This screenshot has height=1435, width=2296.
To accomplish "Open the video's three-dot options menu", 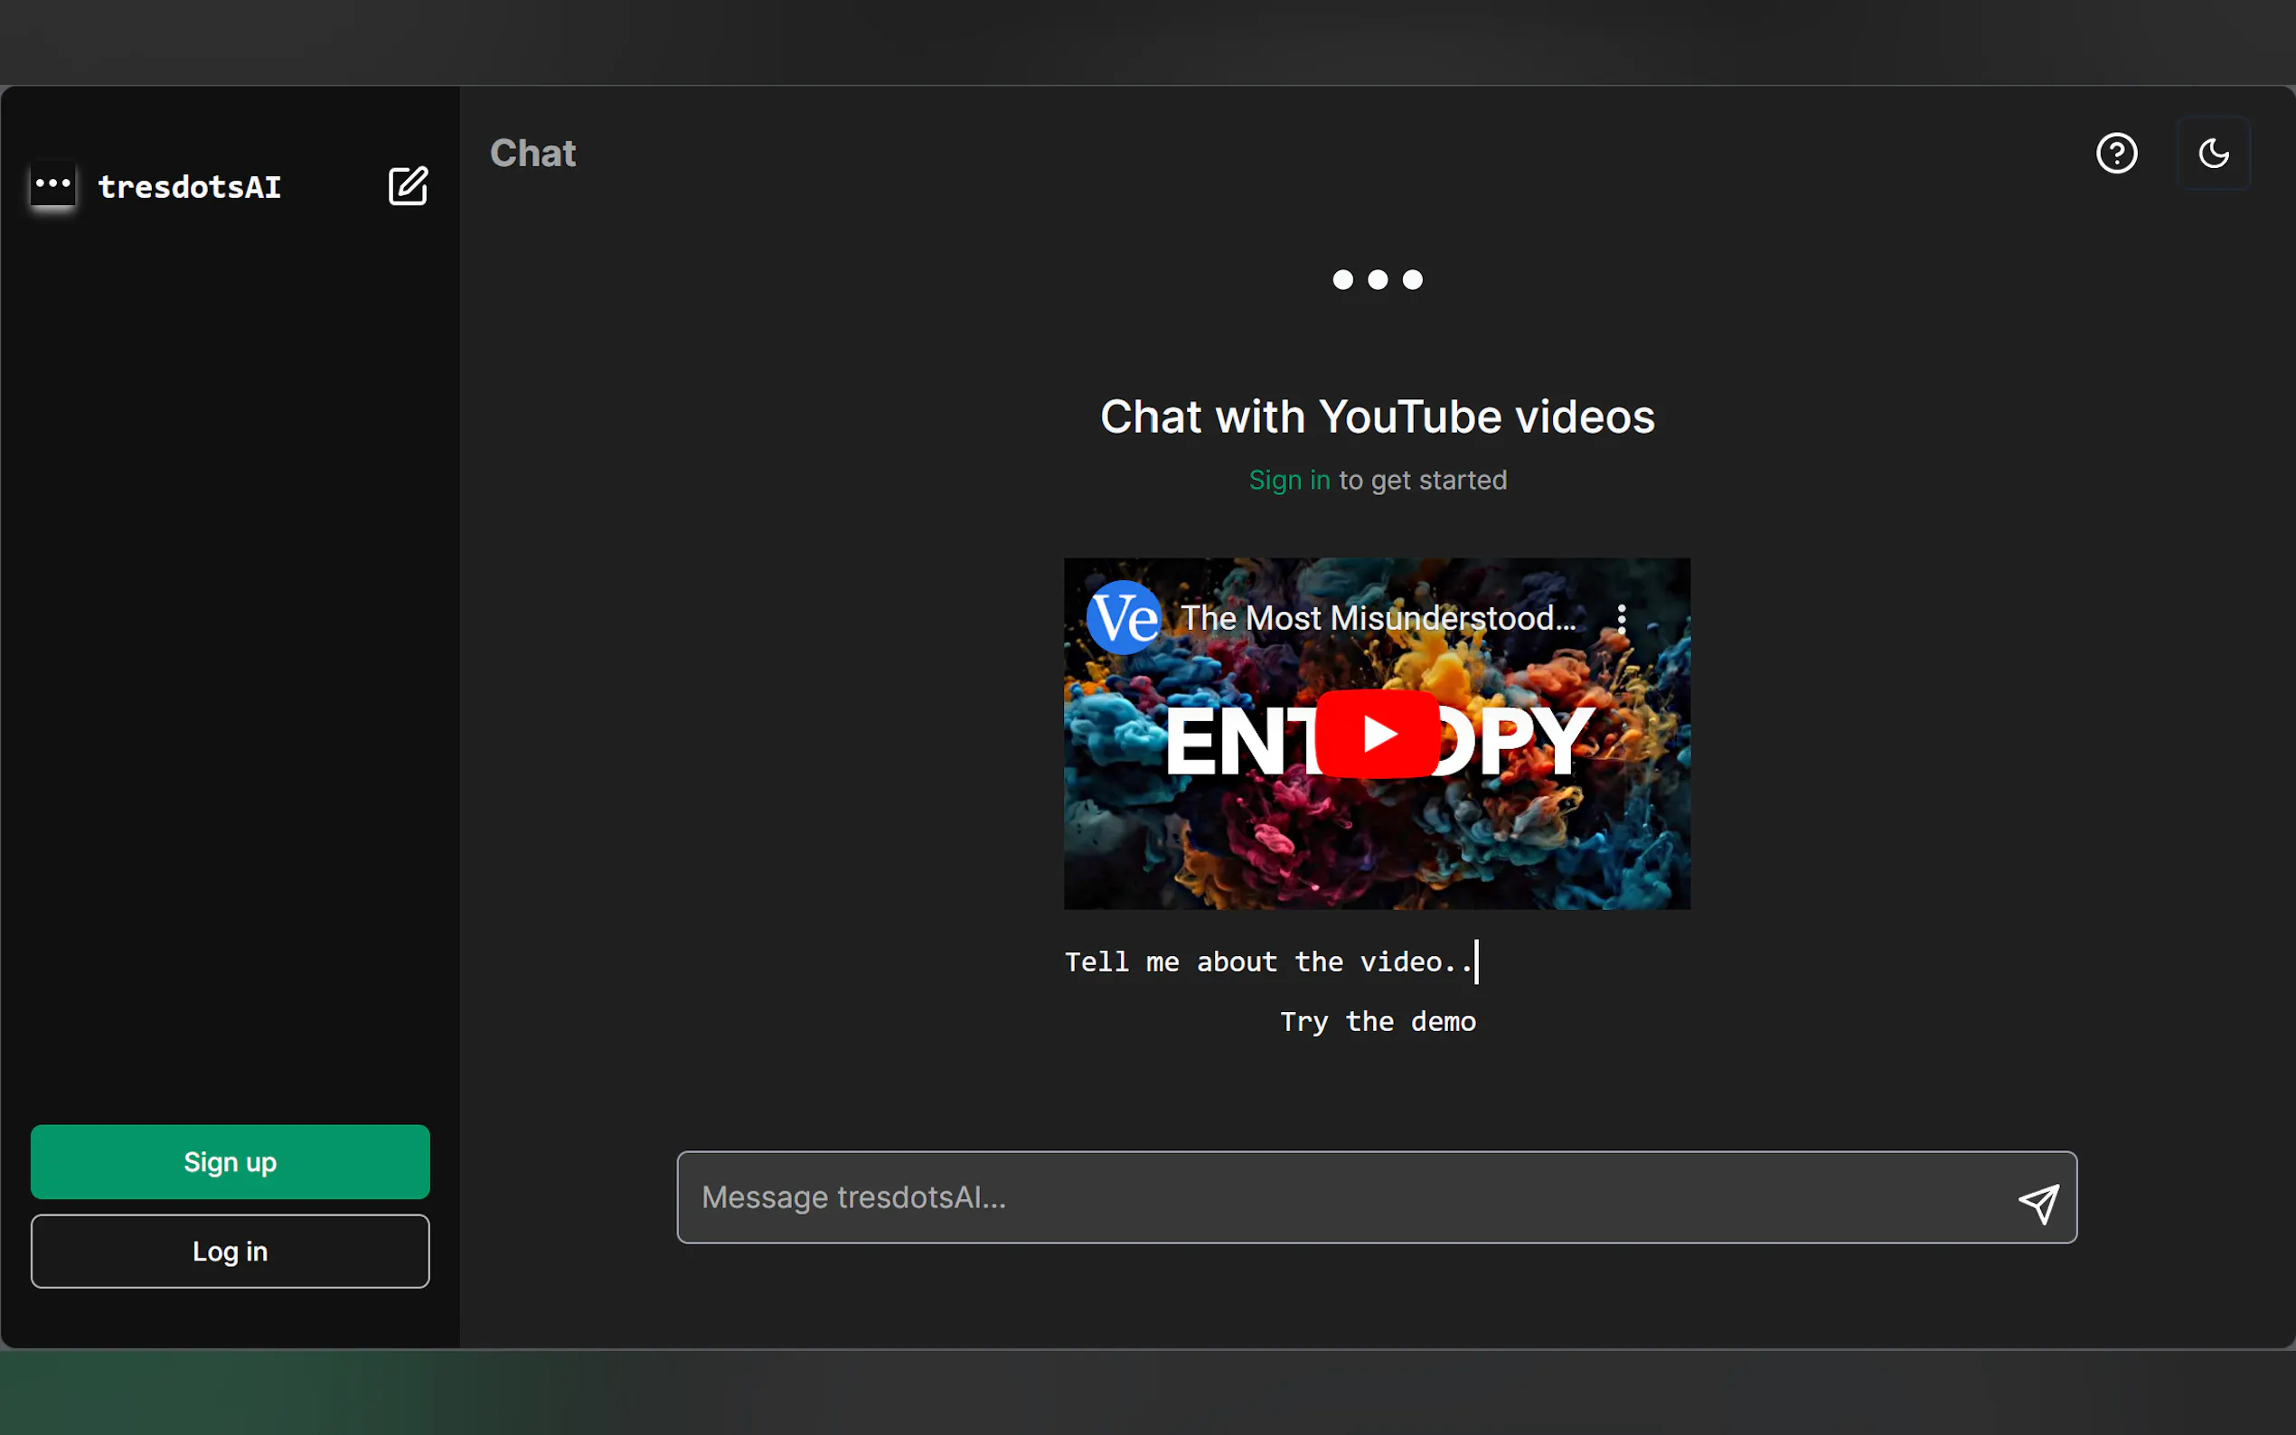I will [x=1621, y=619].
